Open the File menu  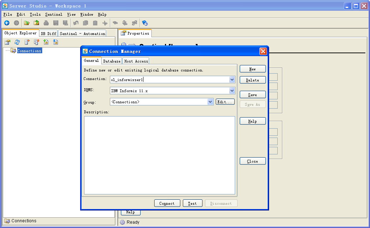(8, 14)
